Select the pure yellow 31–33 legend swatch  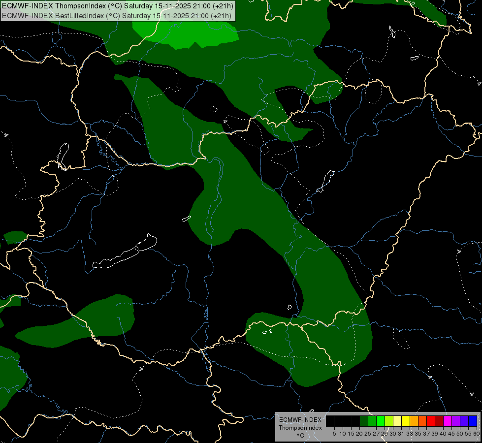[x=406, y=421]
